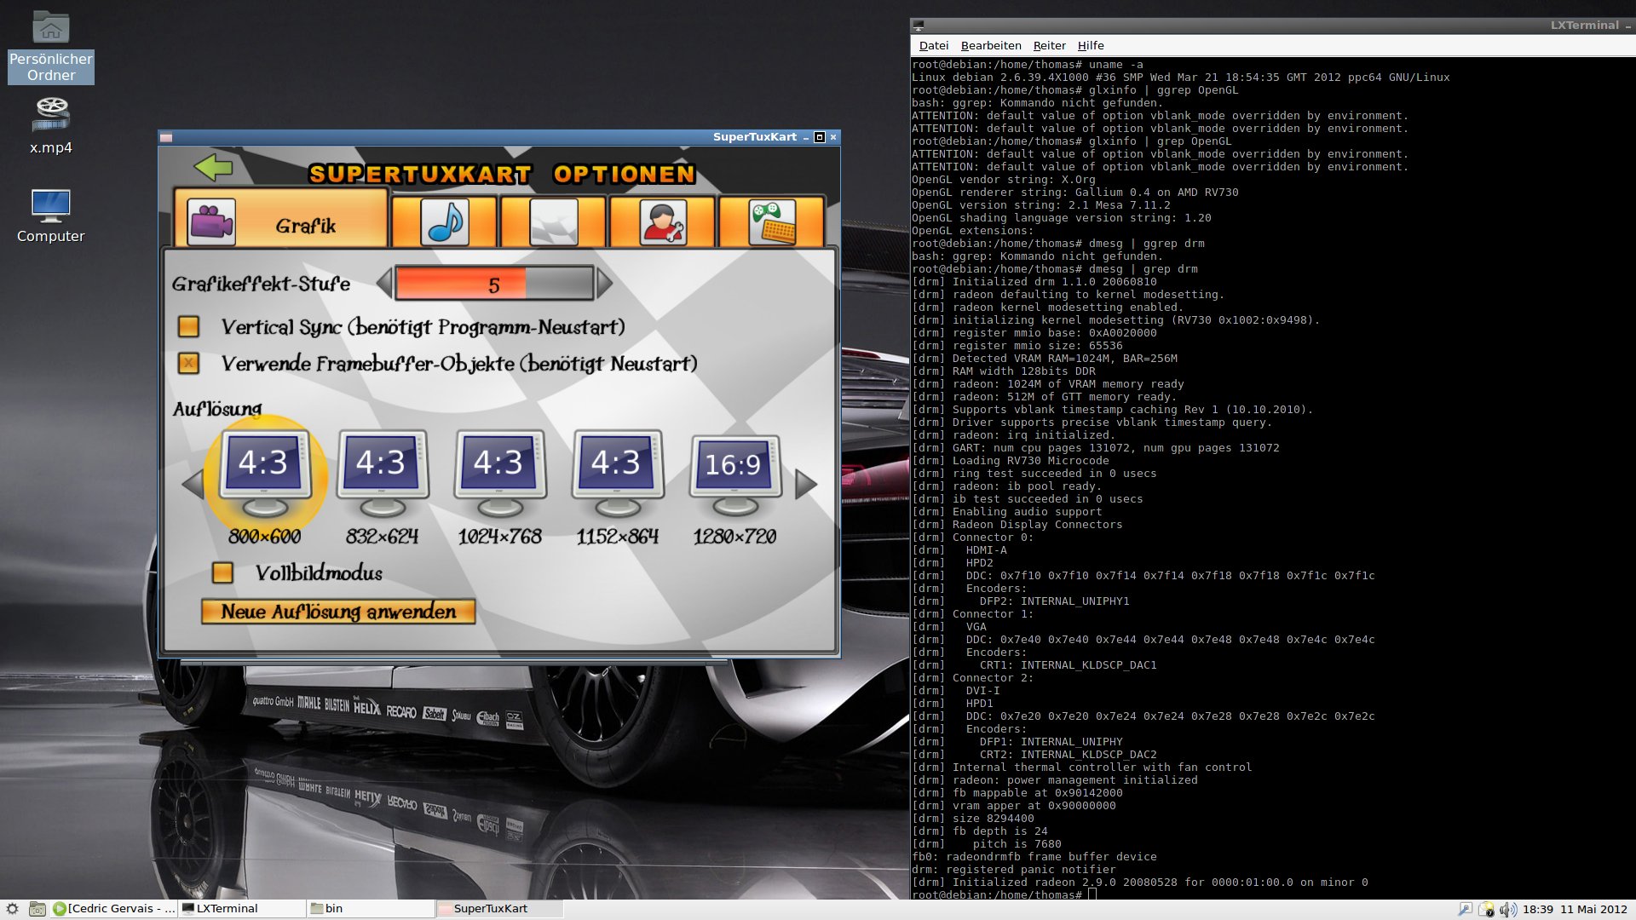This screenshot has height=920, width=1636.
Task: Select the Grafik tab with camera icon
Action: point(280,221)
